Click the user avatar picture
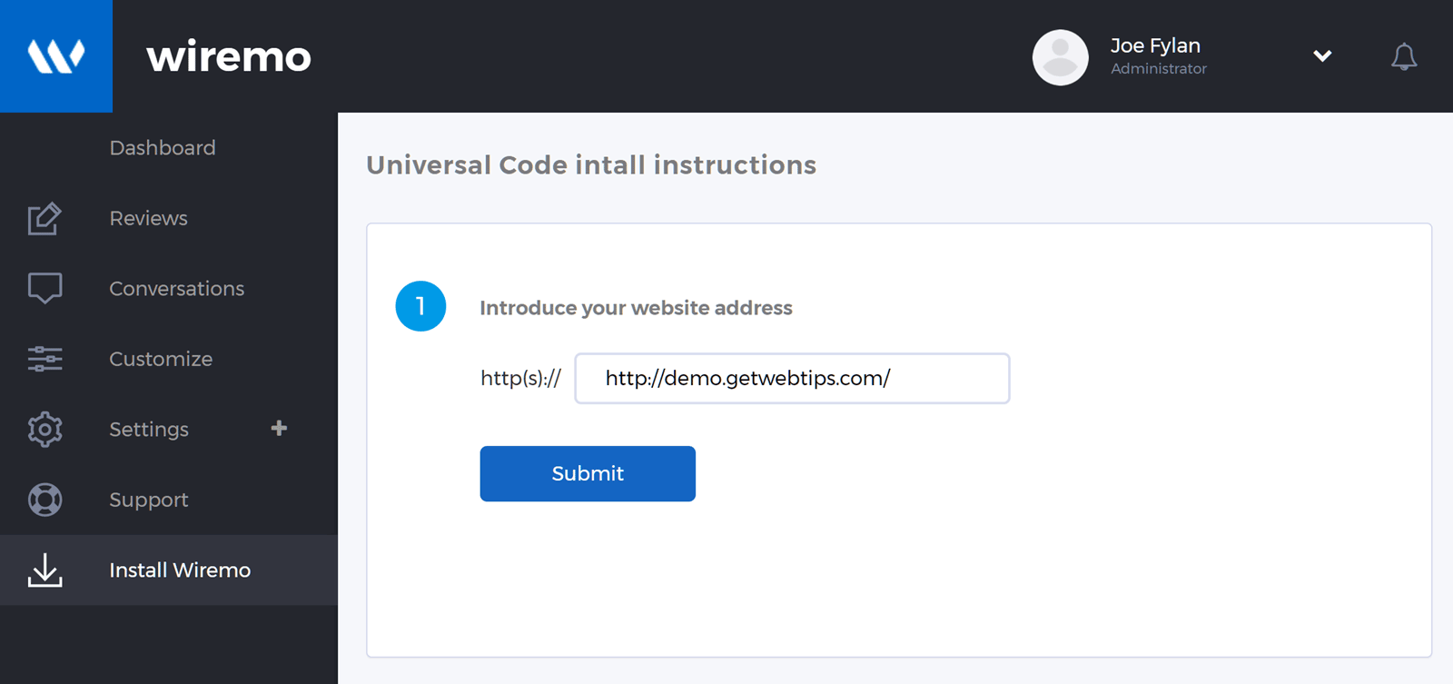The image size is (1453, 684). (1060, 57)
